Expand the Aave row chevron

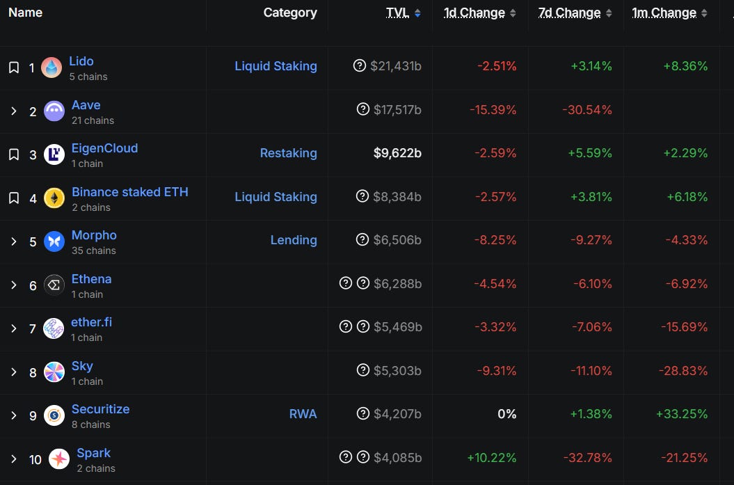14,111
